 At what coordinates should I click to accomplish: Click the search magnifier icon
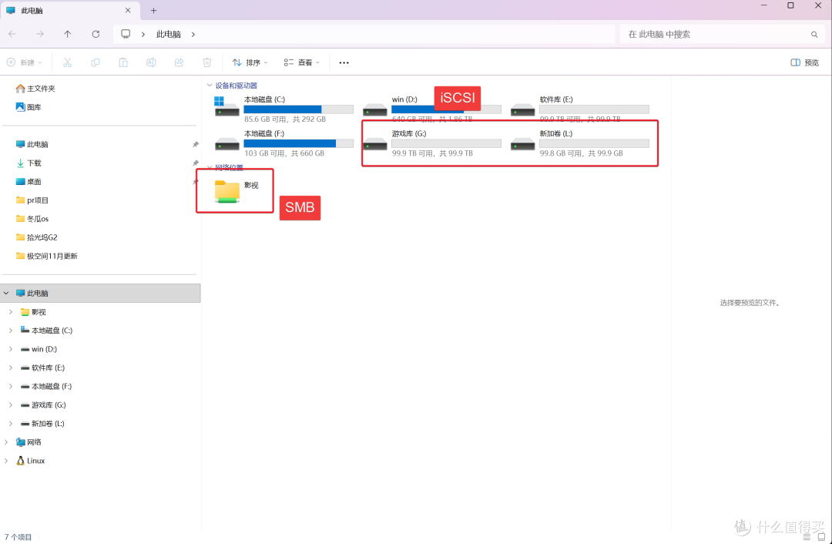(814, 35)
